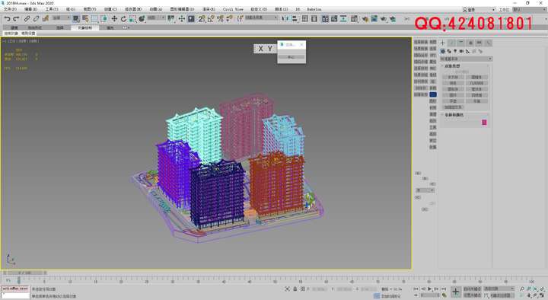Open the Render Setup icon
548x300 pixels.
pyautogui.click(x=365, y=18)
